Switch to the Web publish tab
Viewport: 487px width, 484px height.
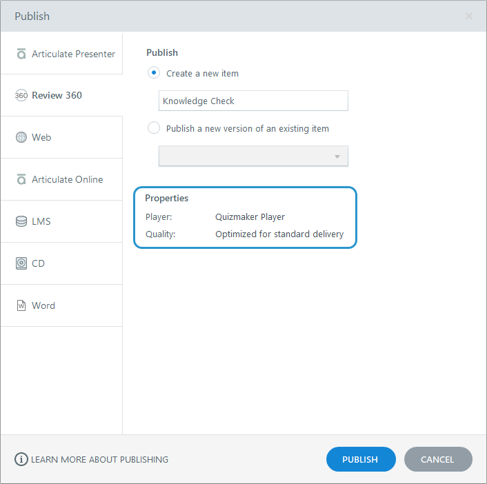(x=41, y=137)
